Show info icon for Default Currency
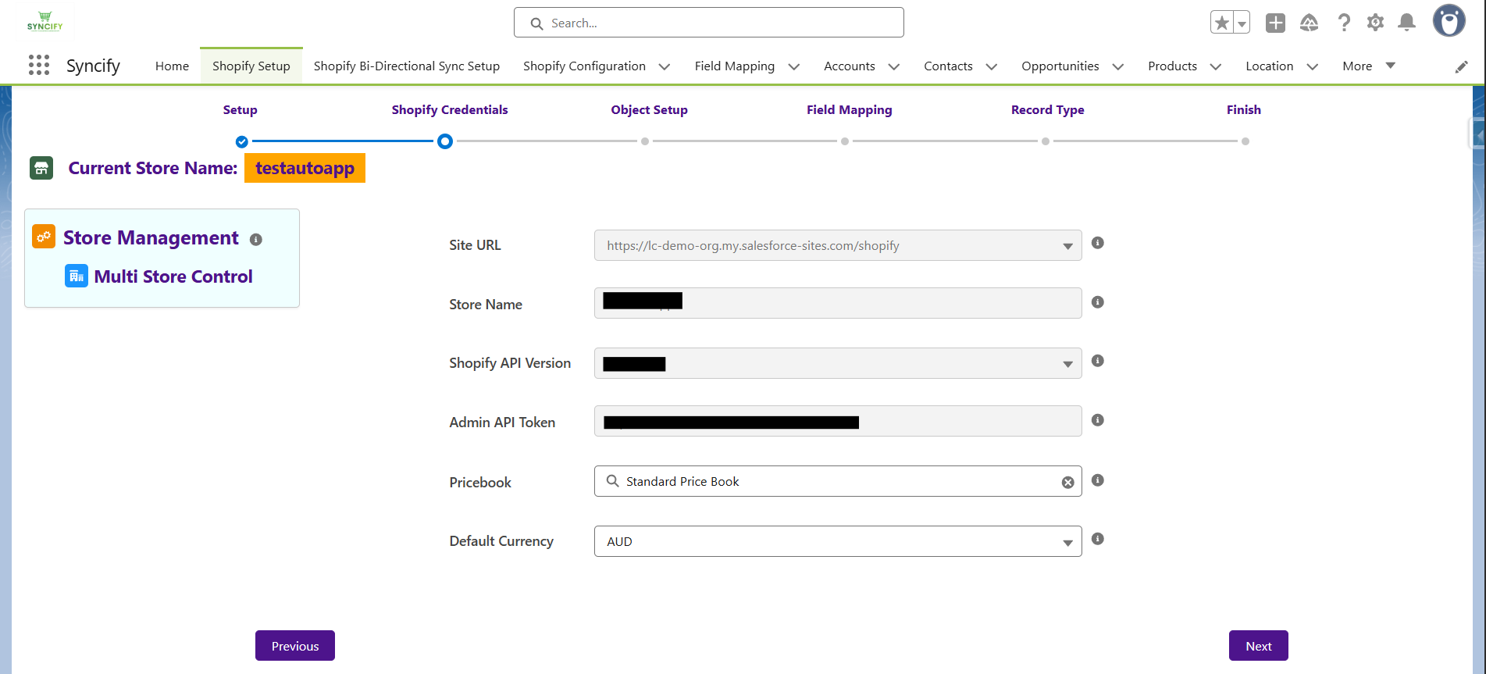Viewport: 1486px width, 674px height. click(1097, 539)
